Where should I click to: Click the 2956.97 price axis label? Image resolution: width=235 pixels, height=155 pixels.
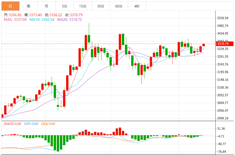point(223,111)
